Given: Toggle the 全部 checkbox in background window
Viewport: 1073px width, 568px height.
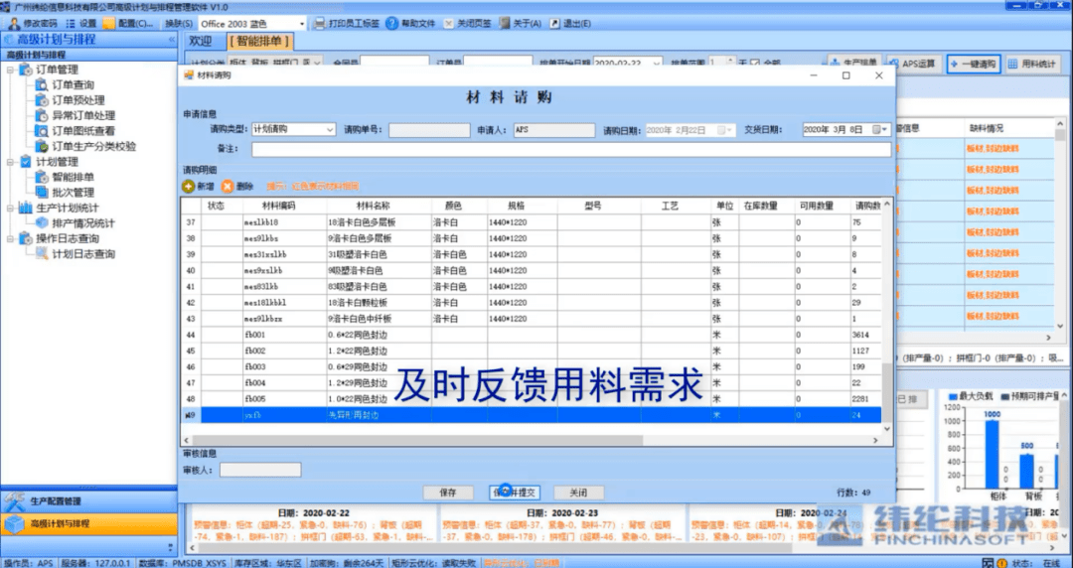Looking at the screenshot, I should pos(754,63).
